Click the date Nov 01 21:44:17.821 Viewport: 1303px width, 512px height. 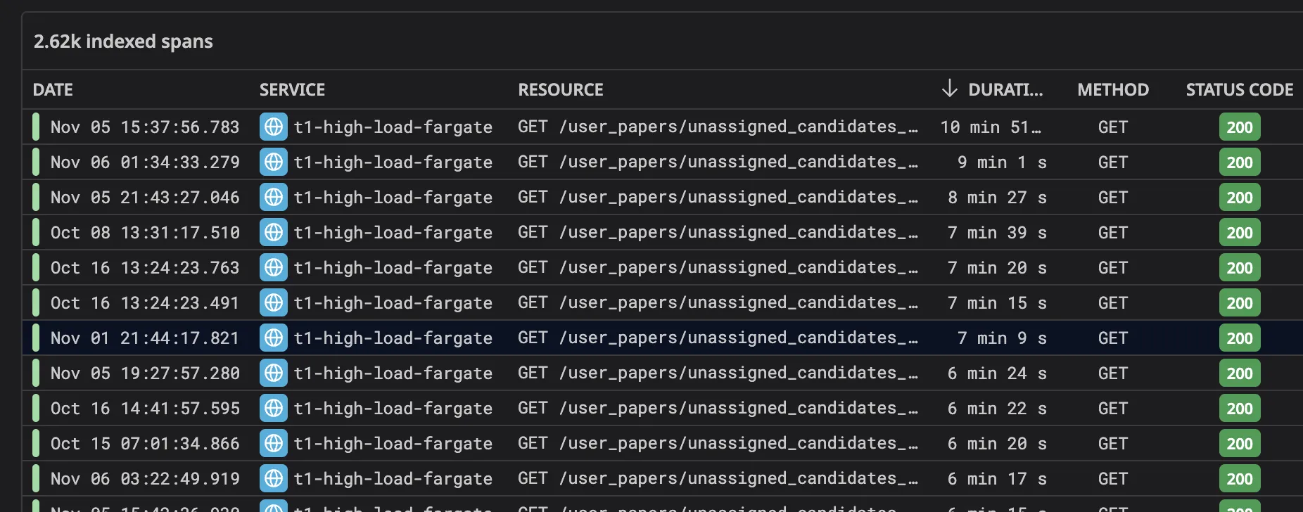pyautogui.click(x=145, y=338)
